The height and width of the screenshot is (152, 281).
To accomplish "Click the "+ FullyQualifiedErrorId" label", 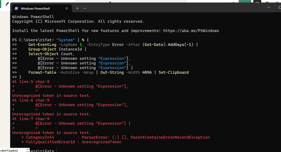I will coord(48,142).
